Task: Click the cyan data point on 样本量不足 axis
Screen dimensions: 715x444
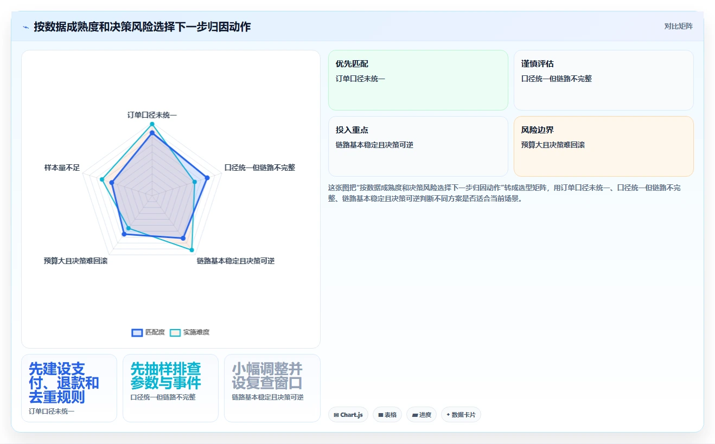Action: click(101, 179)
